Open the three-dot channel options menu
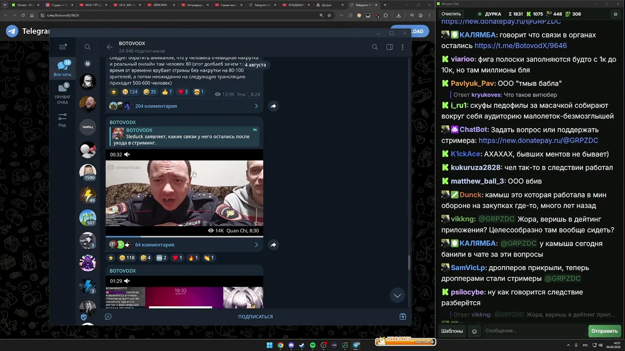 [x=402, y=47]
